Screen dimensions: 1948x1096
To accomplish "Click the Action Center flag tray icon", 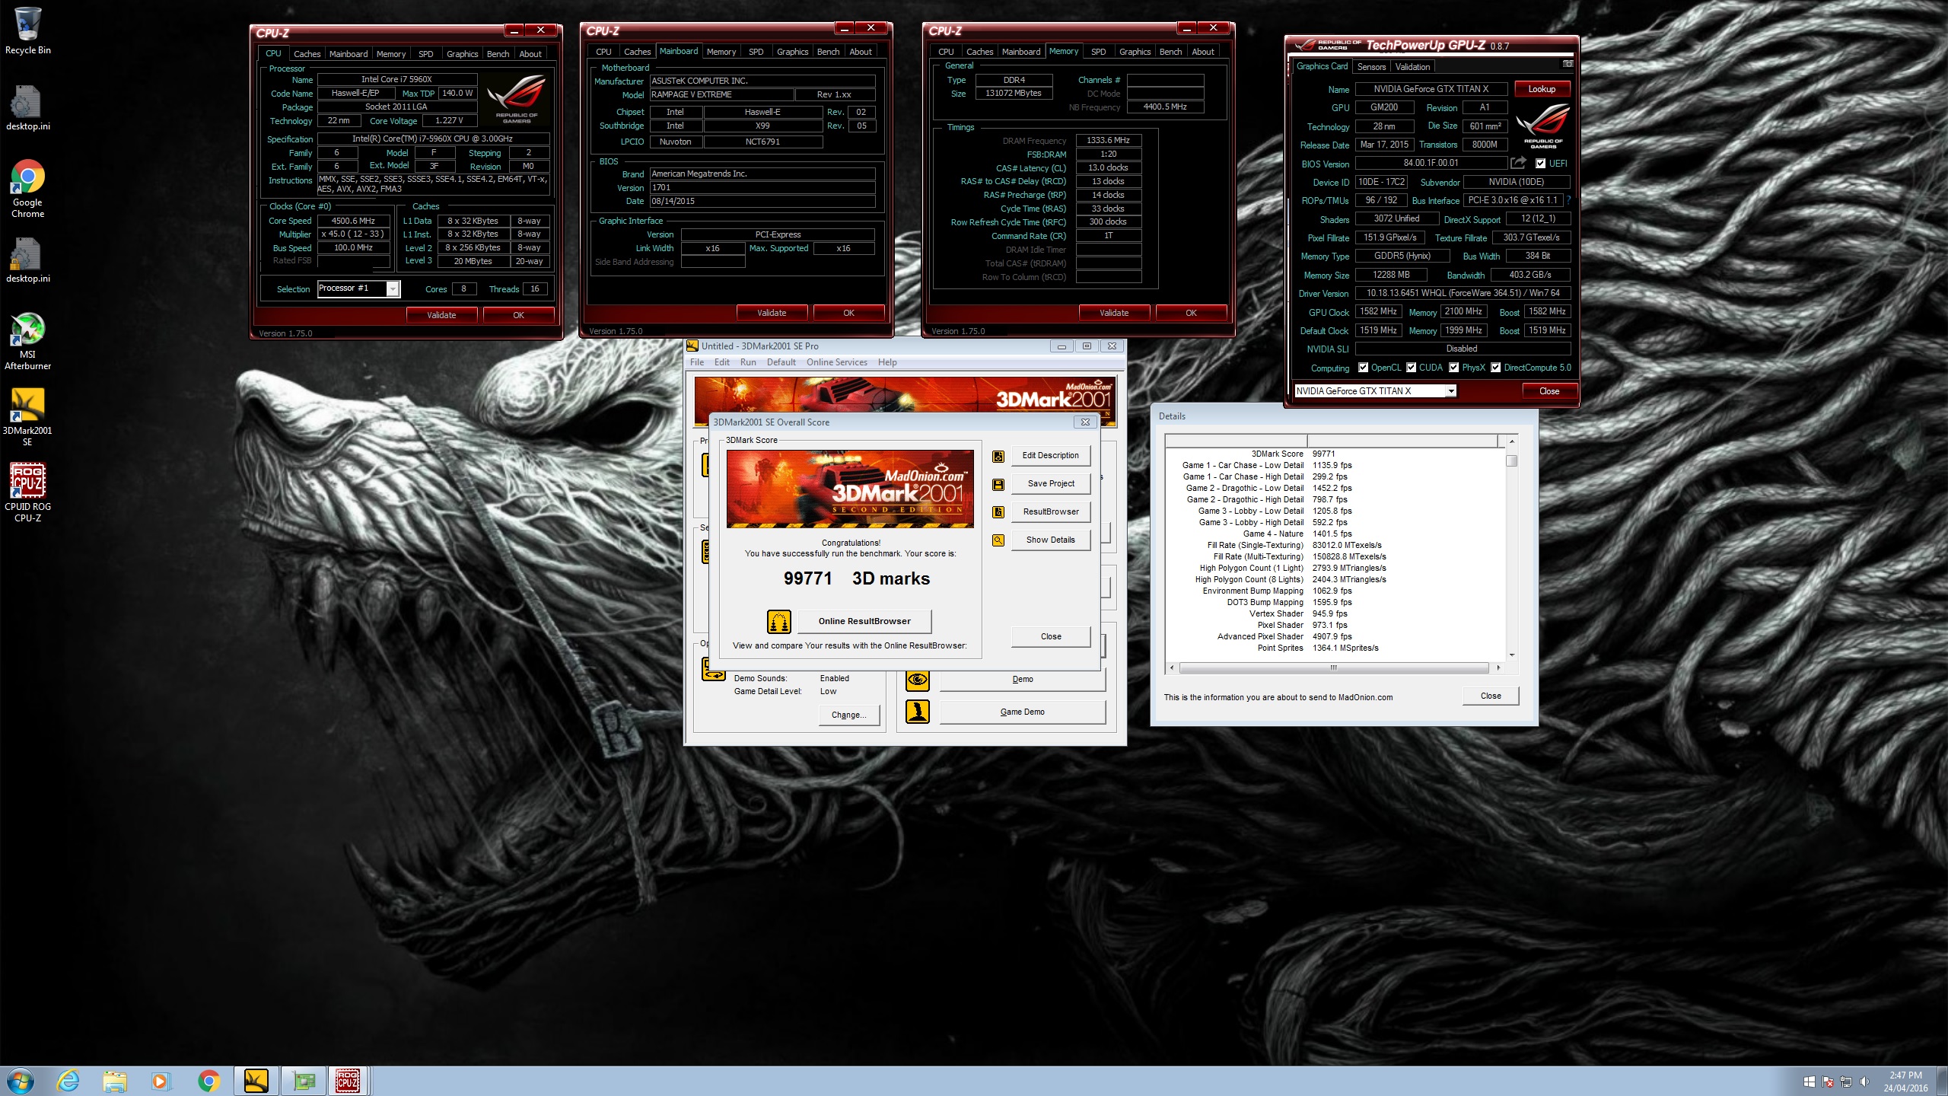I will pos(1828,1082).
